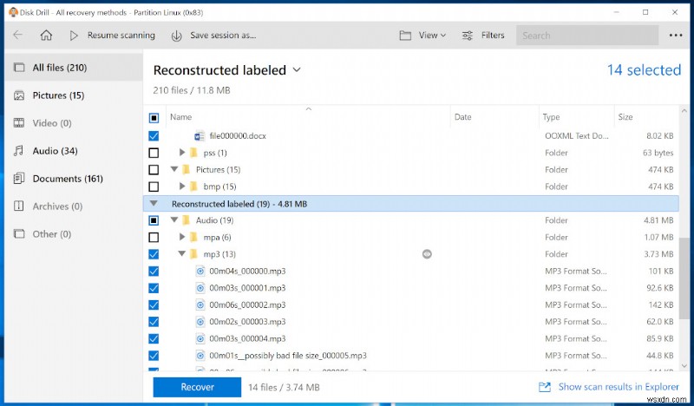Uncheck the 00m04s_000000.mp3 checkbox

[154, 271]
